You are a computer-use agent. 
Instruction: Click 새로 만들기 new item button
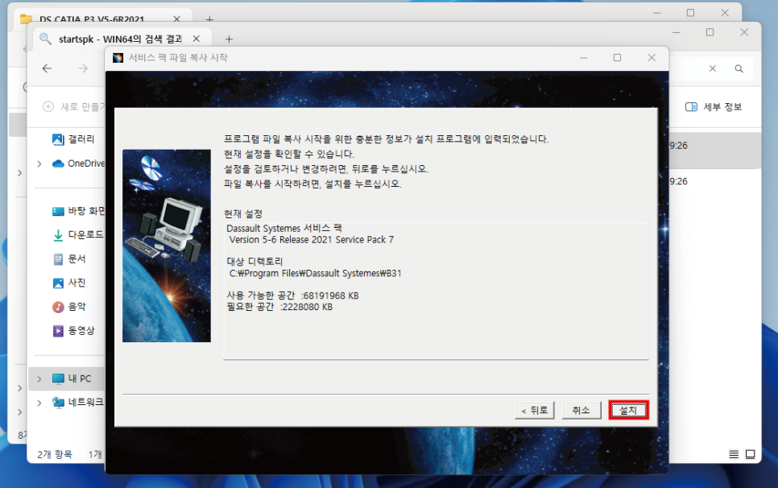[x=73, y=106]
